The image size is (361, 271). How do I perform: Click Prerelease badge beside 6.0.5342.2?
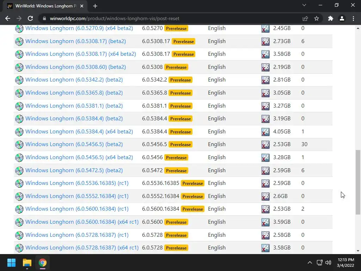tap(180, 80)
